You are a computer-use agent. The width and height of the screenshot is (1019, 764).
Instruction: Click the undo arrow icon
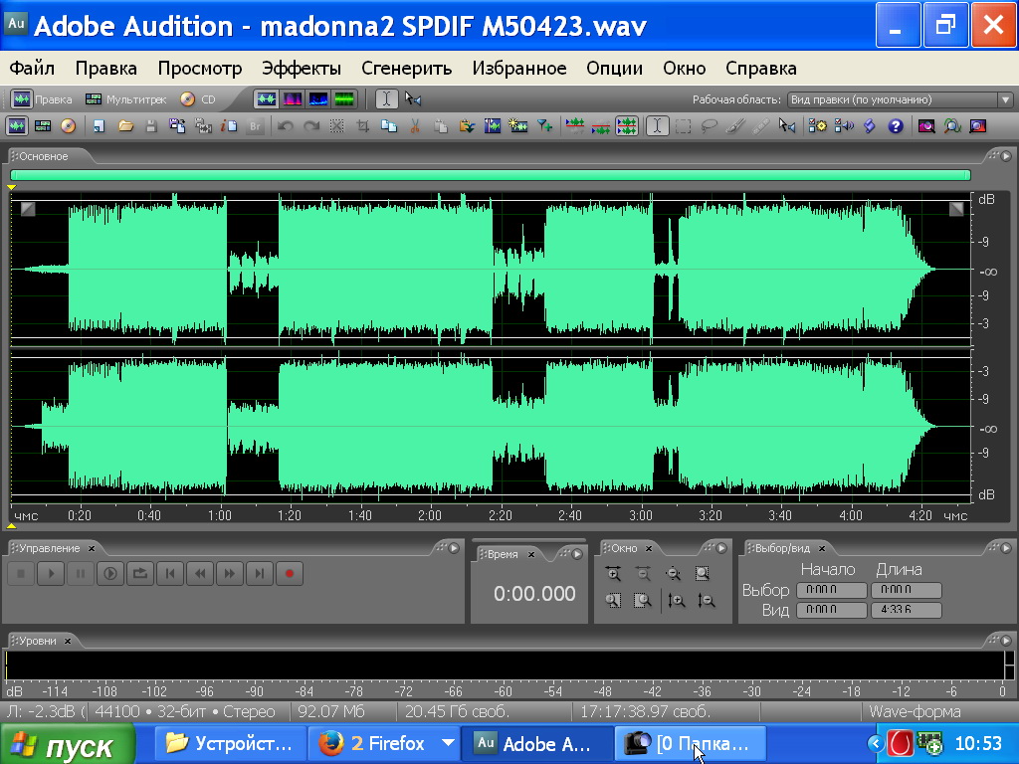point(286,126)
